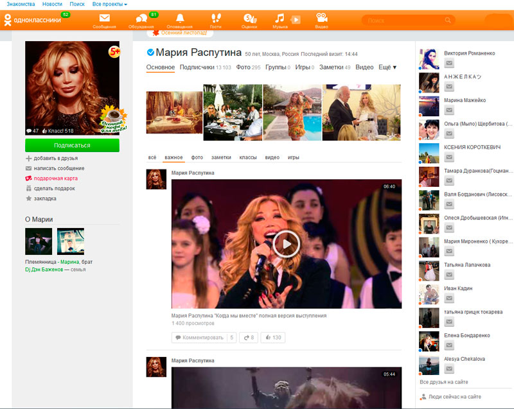Screen dimensions: 514x409
Task: Click the green Подписаться button
Action: click(x=72, y=145)
